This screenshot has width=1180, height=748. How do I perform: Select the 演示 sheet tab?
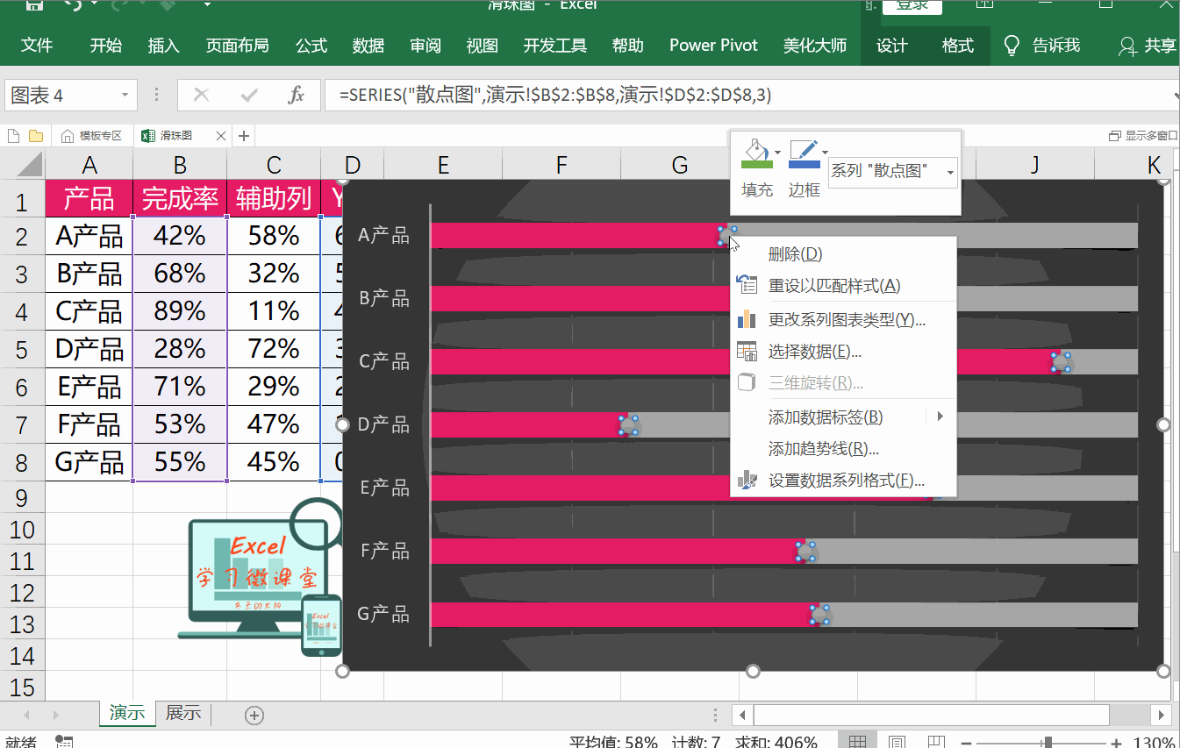127,713
